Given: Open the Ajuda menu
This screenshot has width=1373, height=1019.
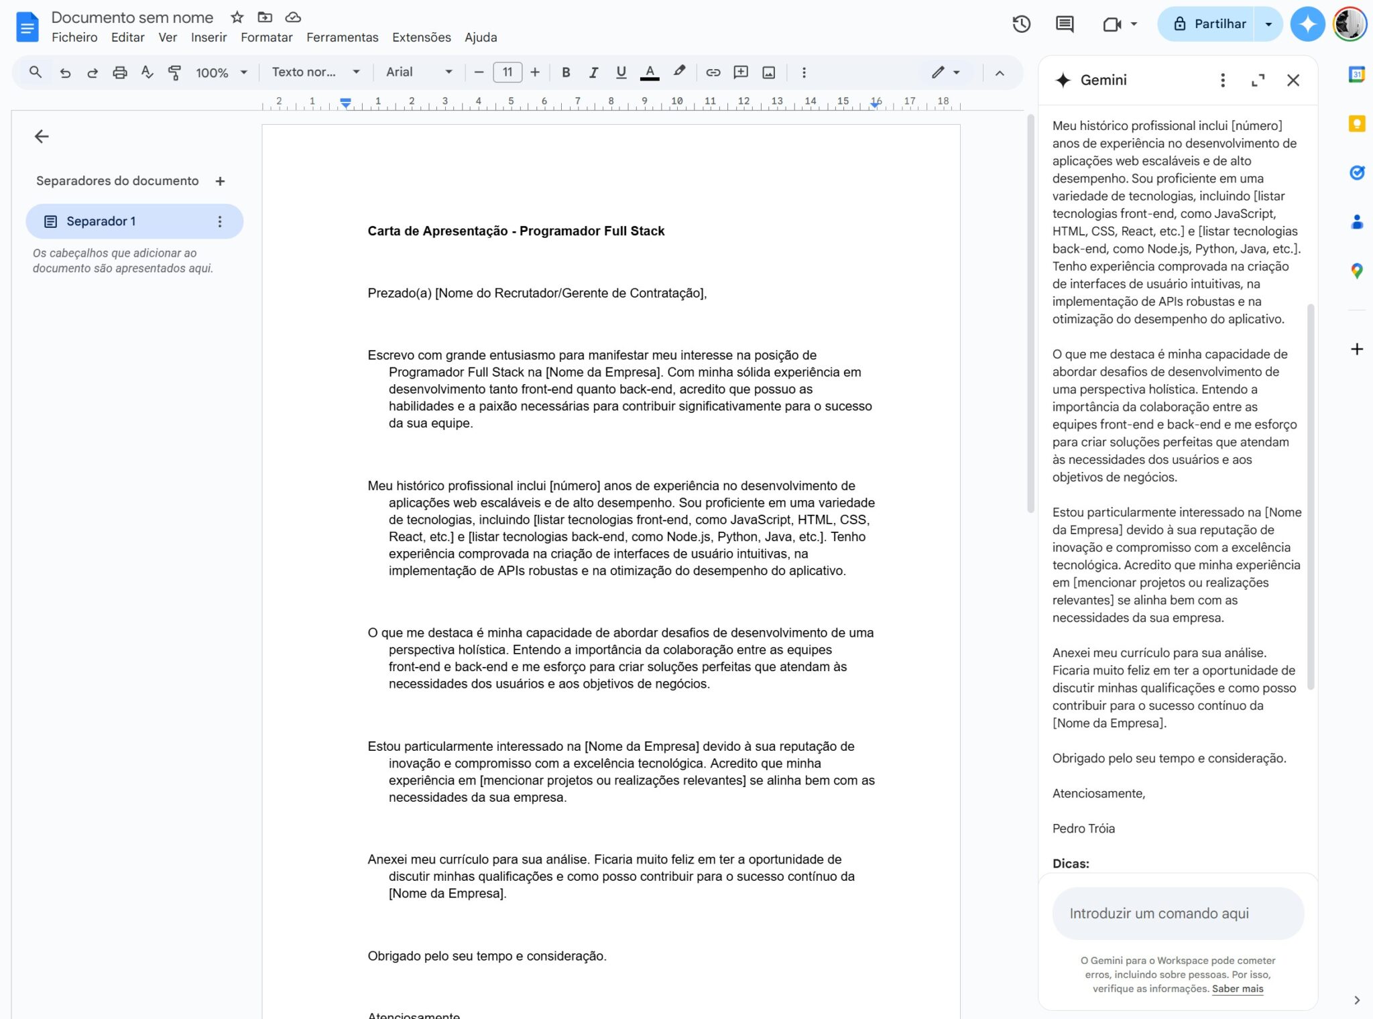Looking at the screenshot, I should click(481, 38).
